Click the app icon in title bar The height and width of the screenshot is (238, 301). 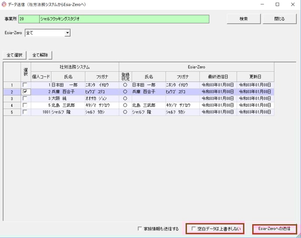4,4
